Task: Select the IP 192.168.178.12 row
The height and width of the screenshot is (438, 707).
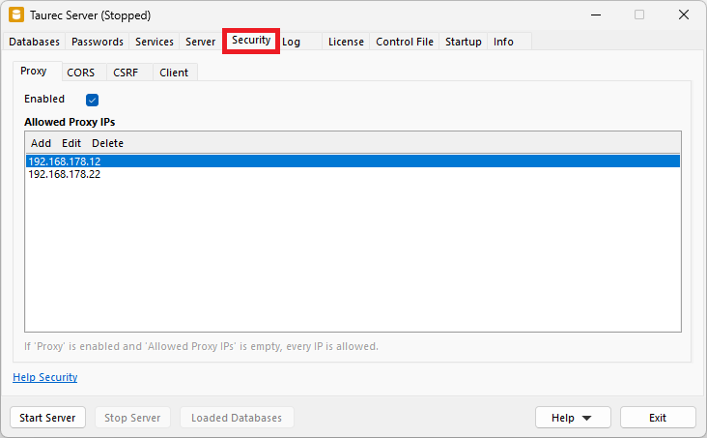Action: click(353, 161)
